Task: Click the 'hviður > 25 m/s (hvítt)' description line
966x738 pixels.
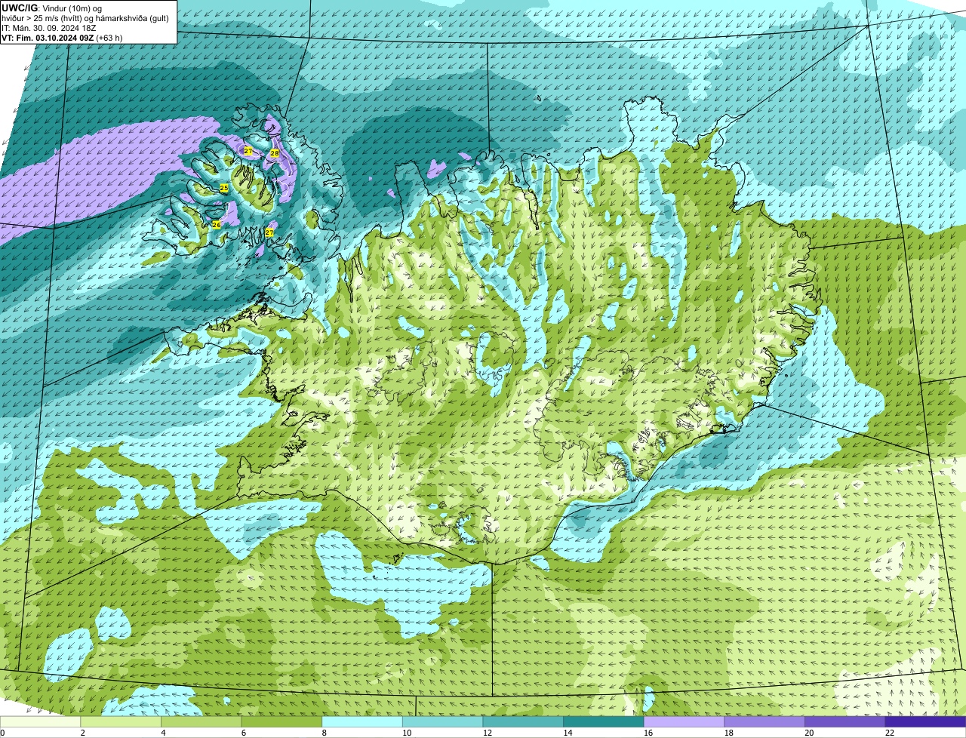Action: (x=85, y=17)
